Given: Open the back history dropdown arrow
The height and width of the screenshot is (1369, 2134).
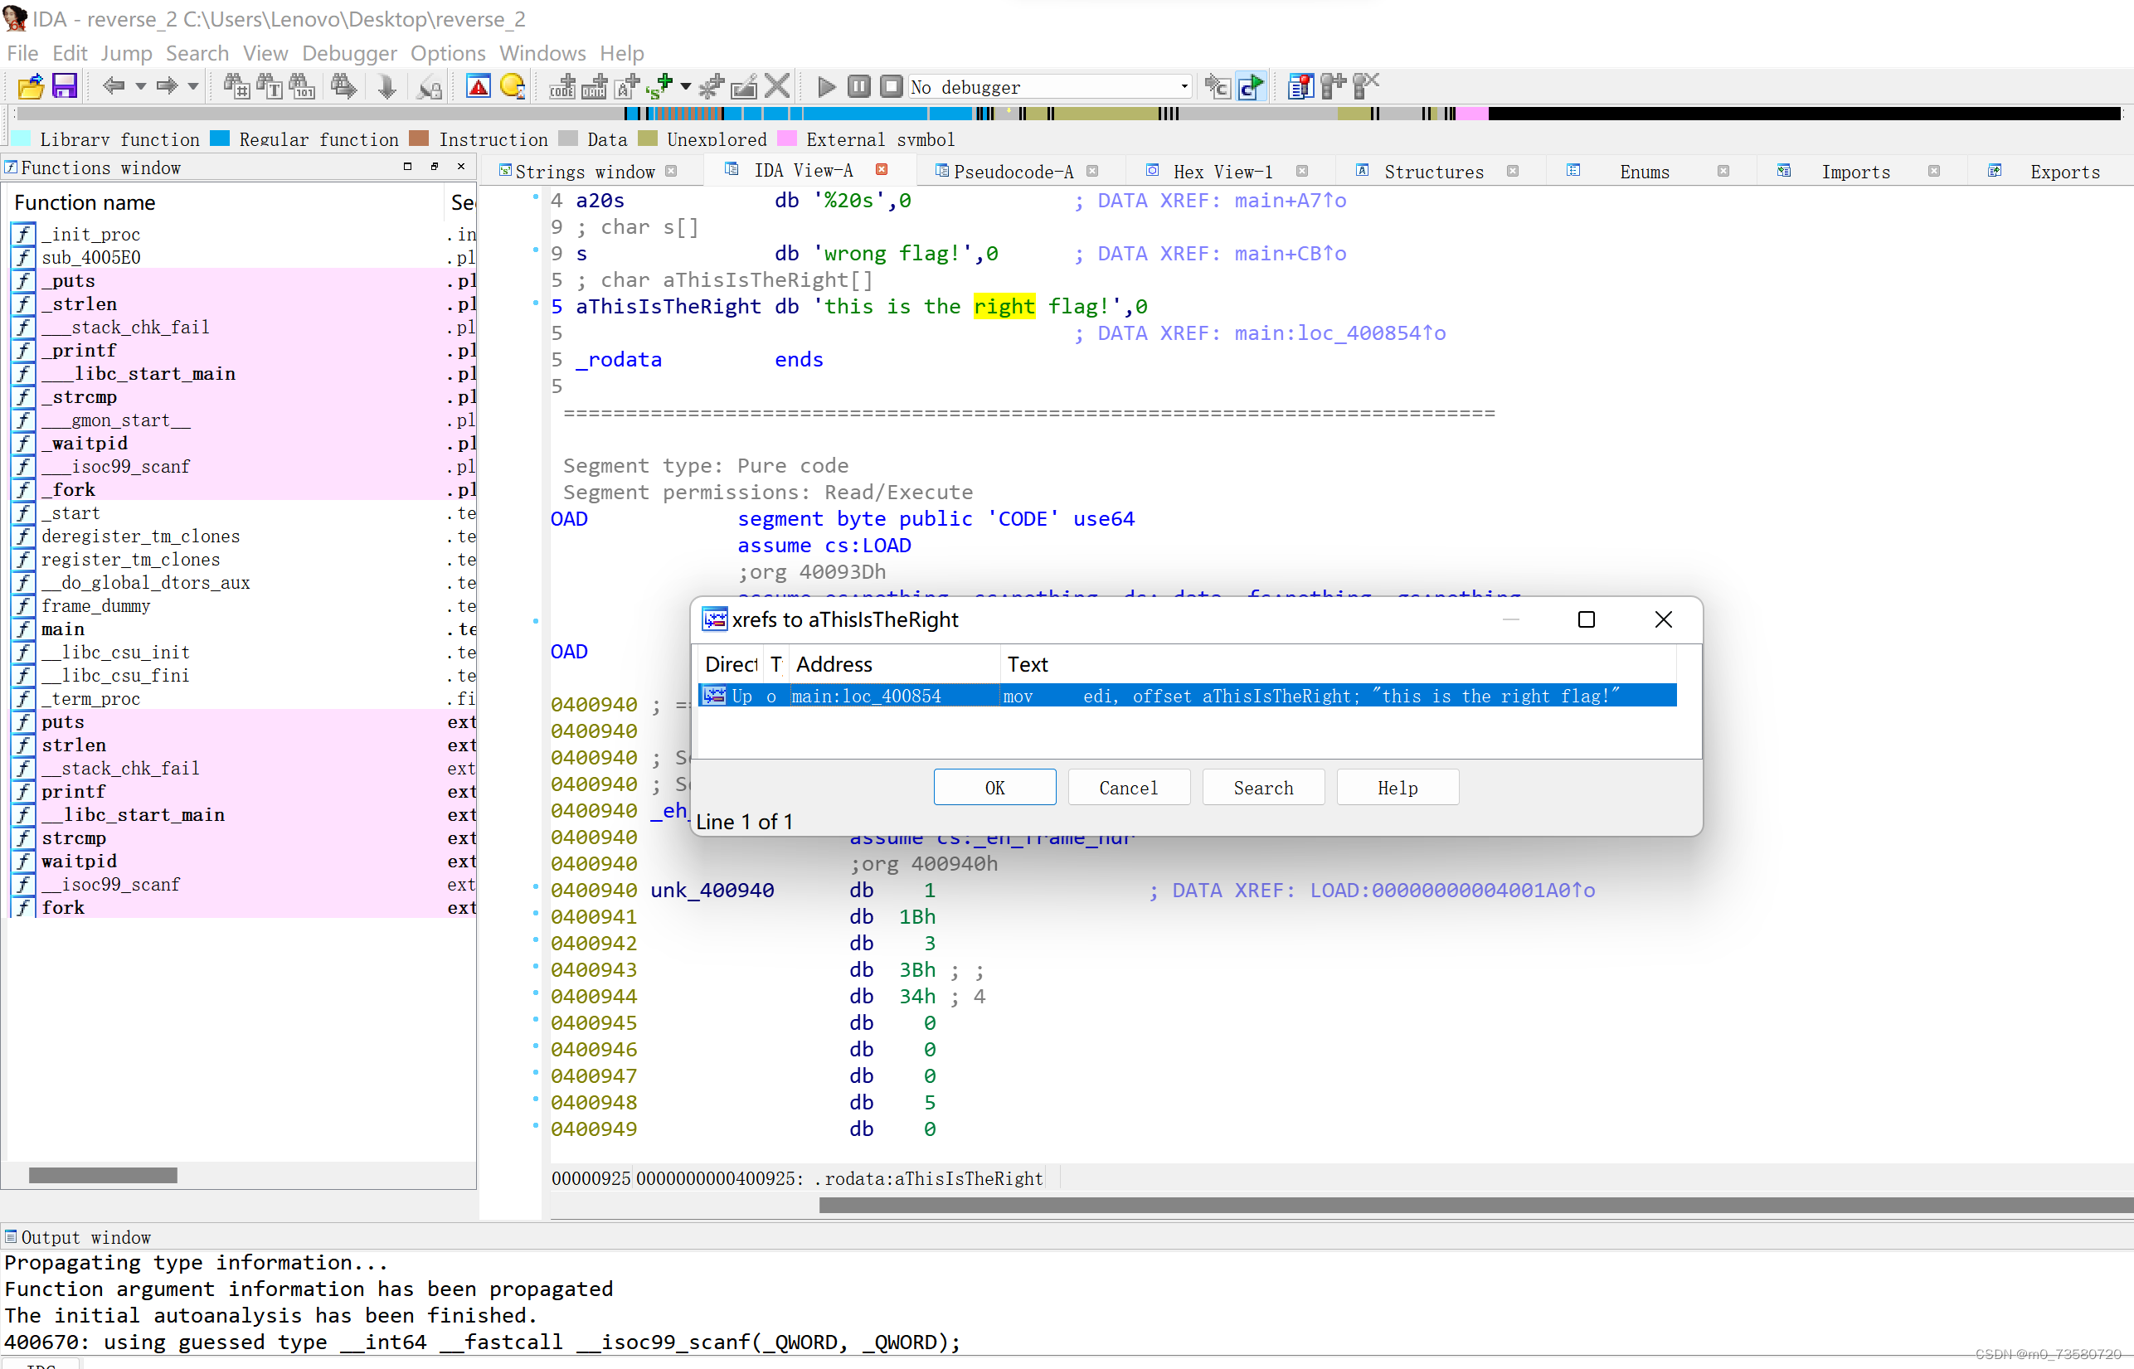Looking at the screenshot, I should [140, 86].
